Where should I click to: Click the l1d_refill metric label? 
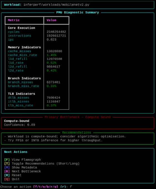pos(17,59)
